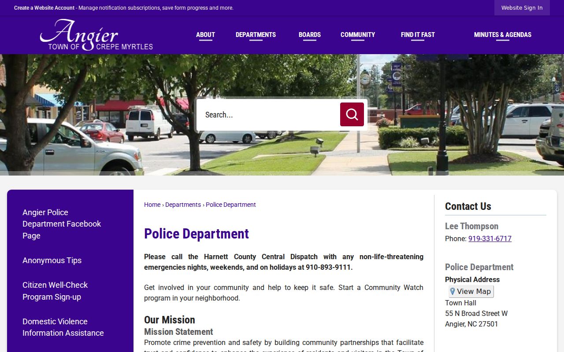
Task: Open the Community menu
Action: point(358,35)
